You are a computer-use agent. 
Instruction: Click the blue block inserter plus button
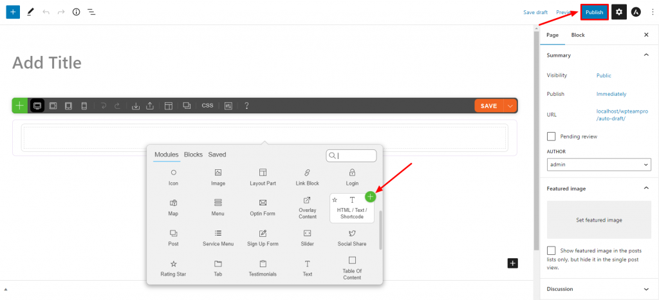[13, 12]
